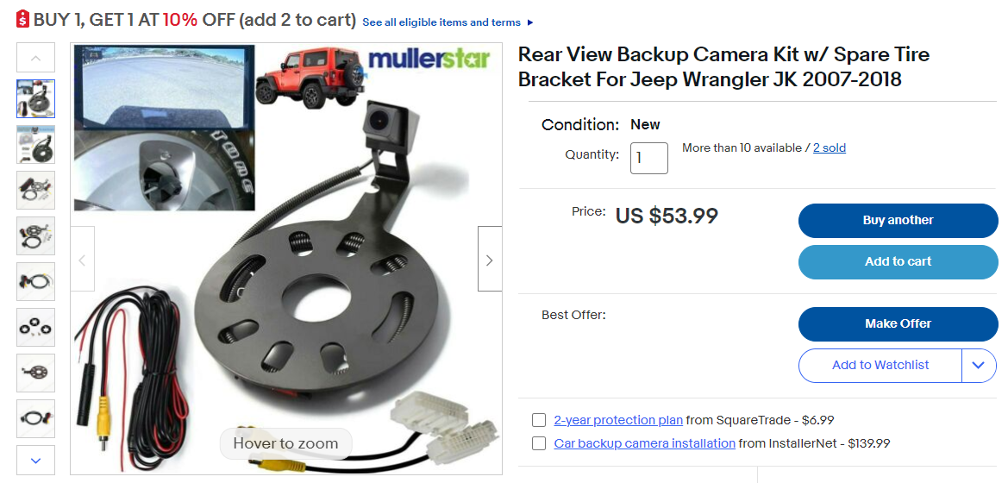Select the three mounting rings thumbnail

pos(36,328)
